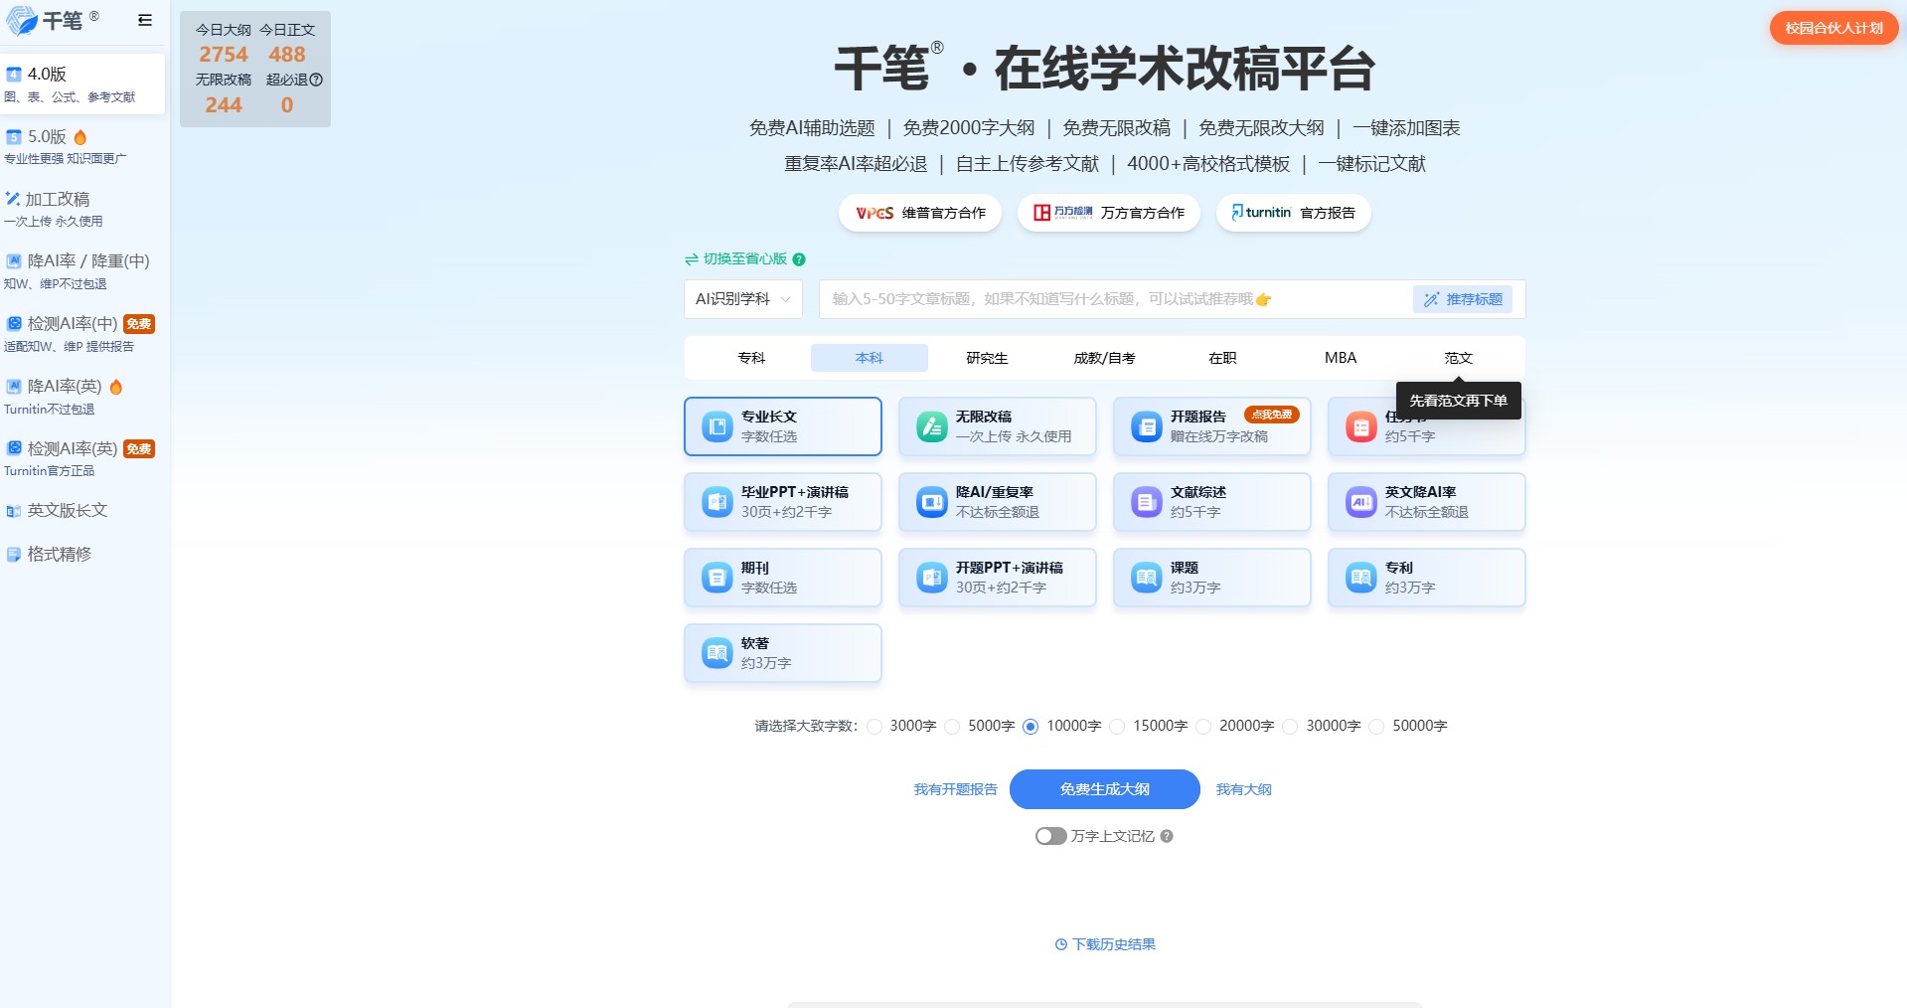The image size is (1907, 1008).
Task: Switch to the 研究生 tab
Action: [988, 358]
